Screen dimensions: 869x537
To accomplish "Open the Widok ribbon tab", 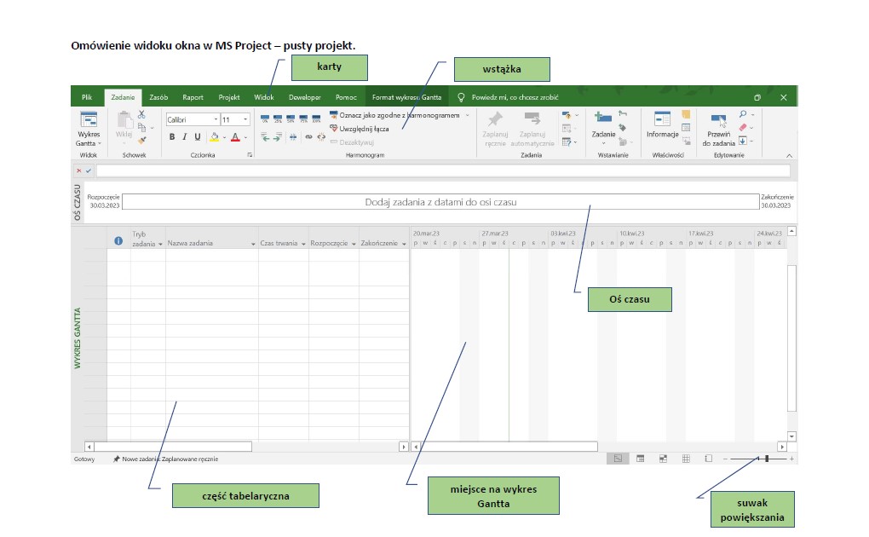I will [x=264, y=97].
